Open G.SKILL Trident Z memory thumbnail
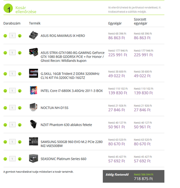 pyautogui.click(x=34, y=73)
